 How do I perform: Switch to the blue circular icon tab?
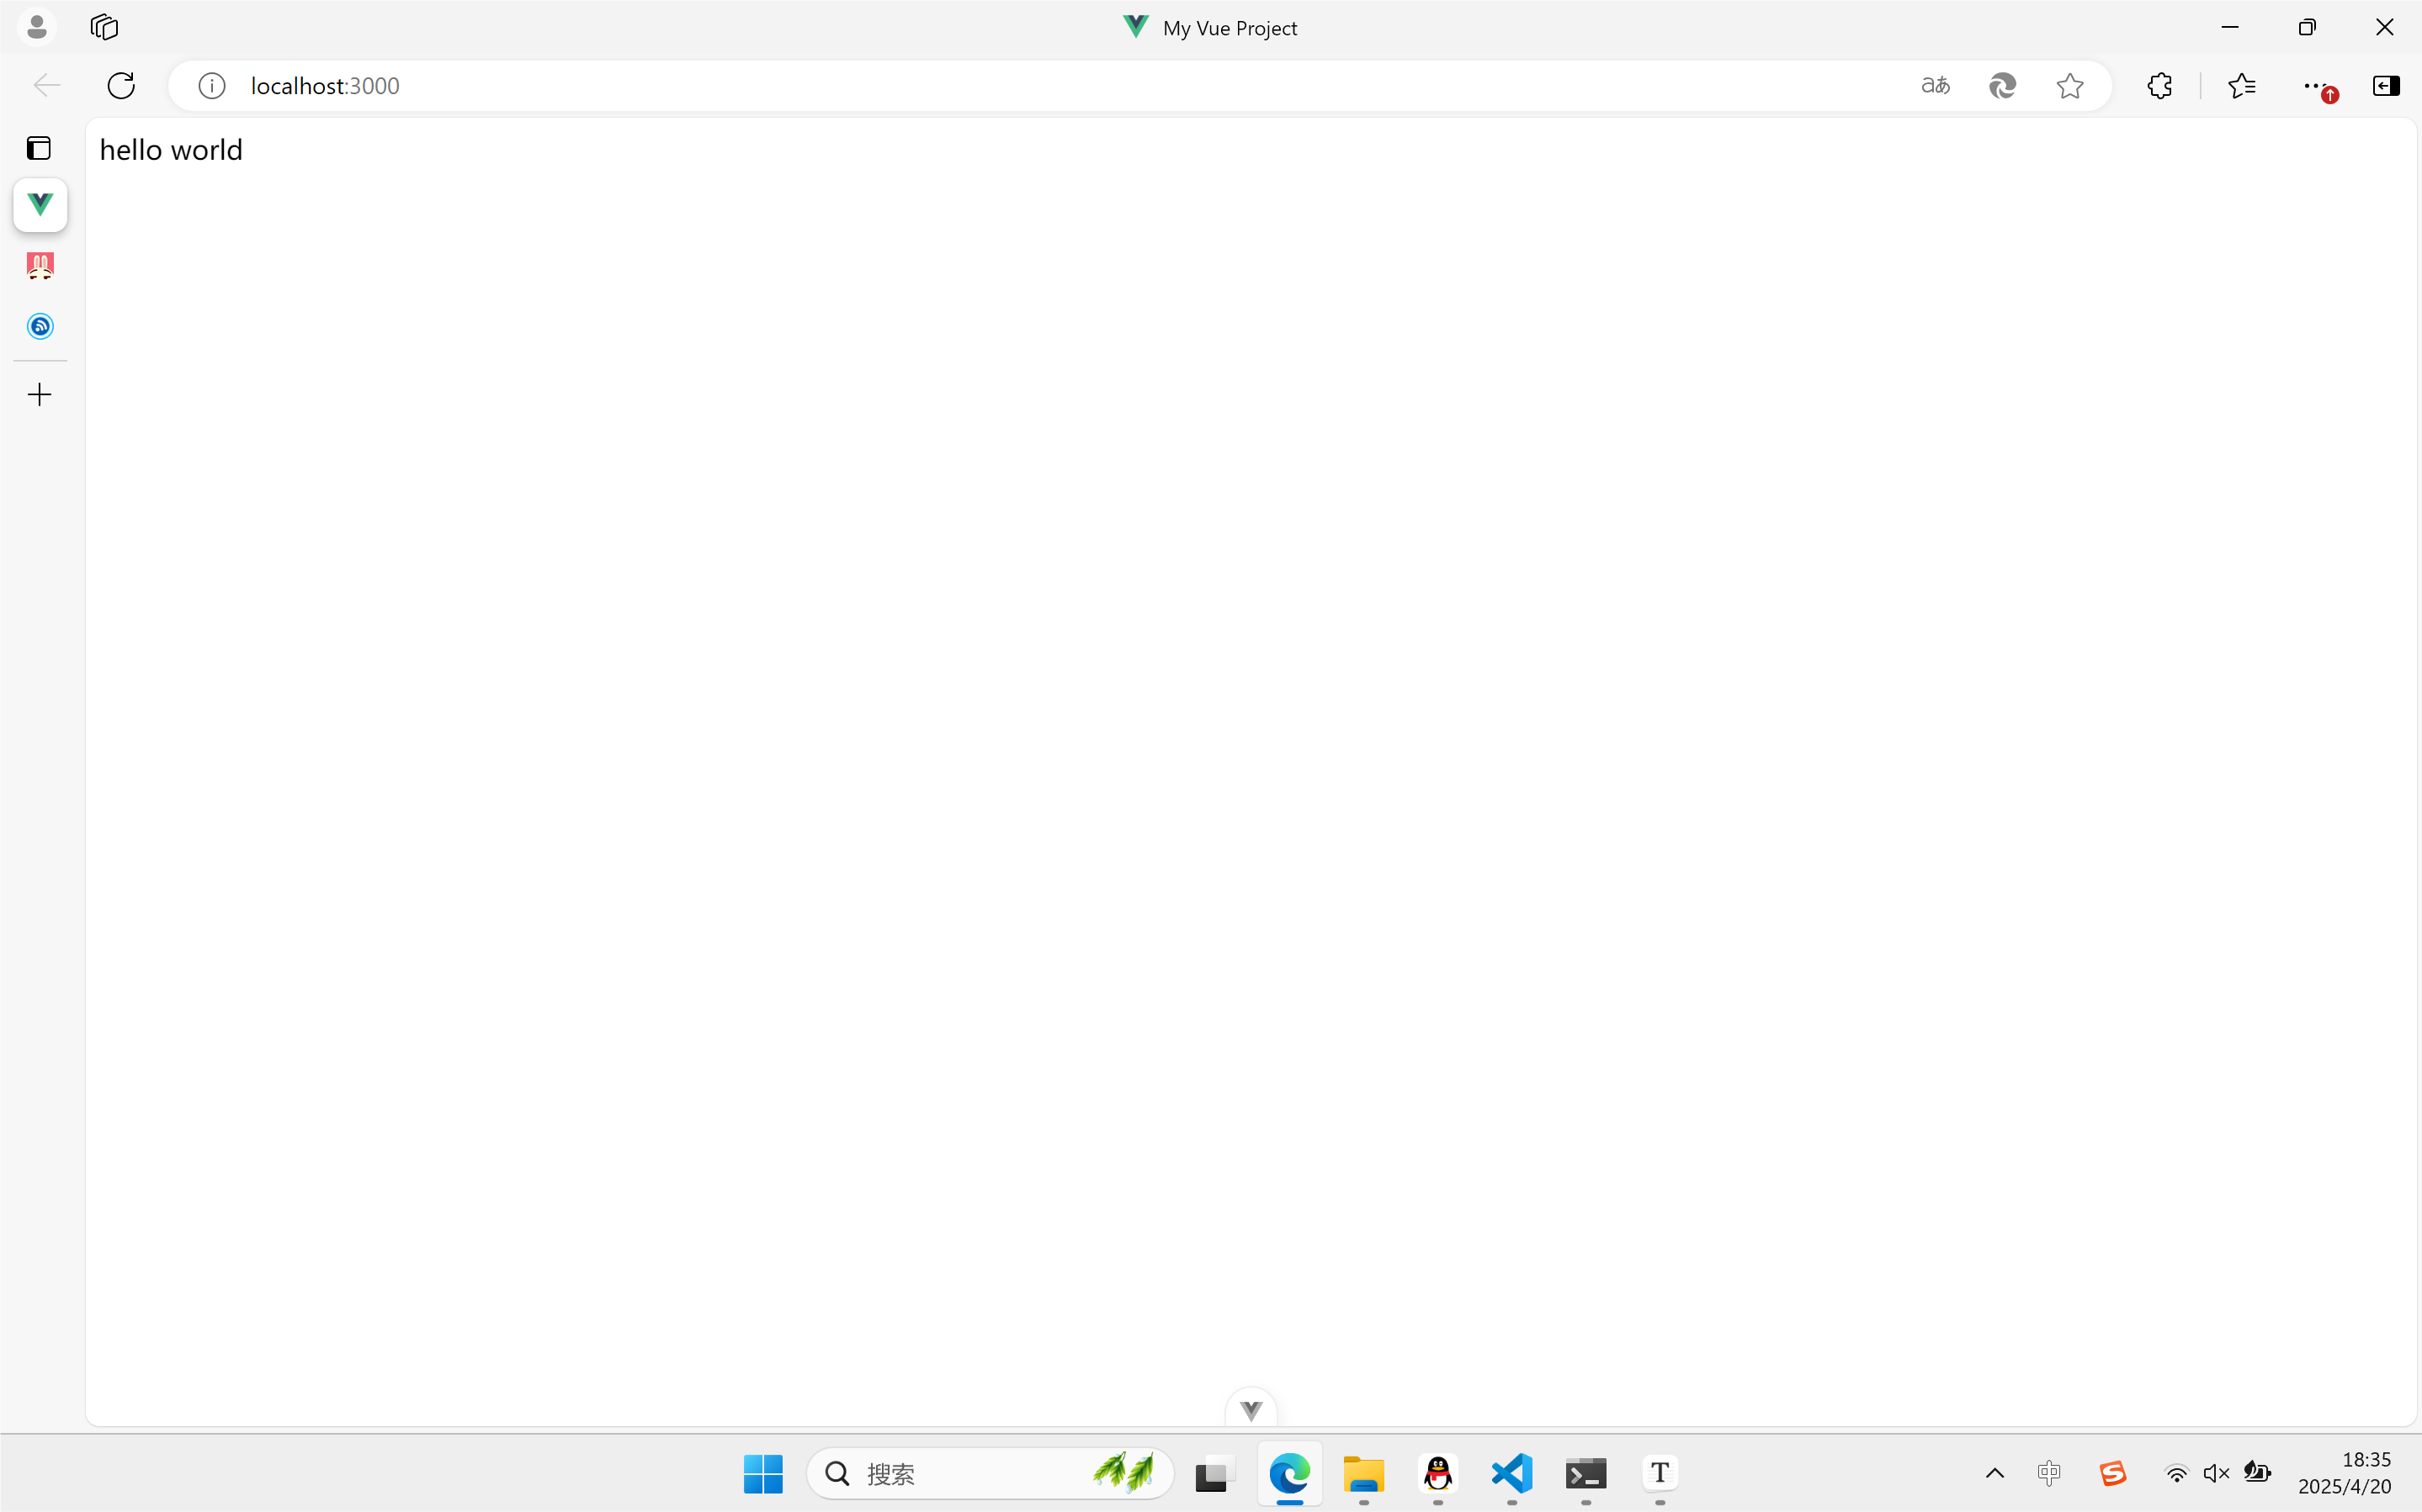pos(40,327)
